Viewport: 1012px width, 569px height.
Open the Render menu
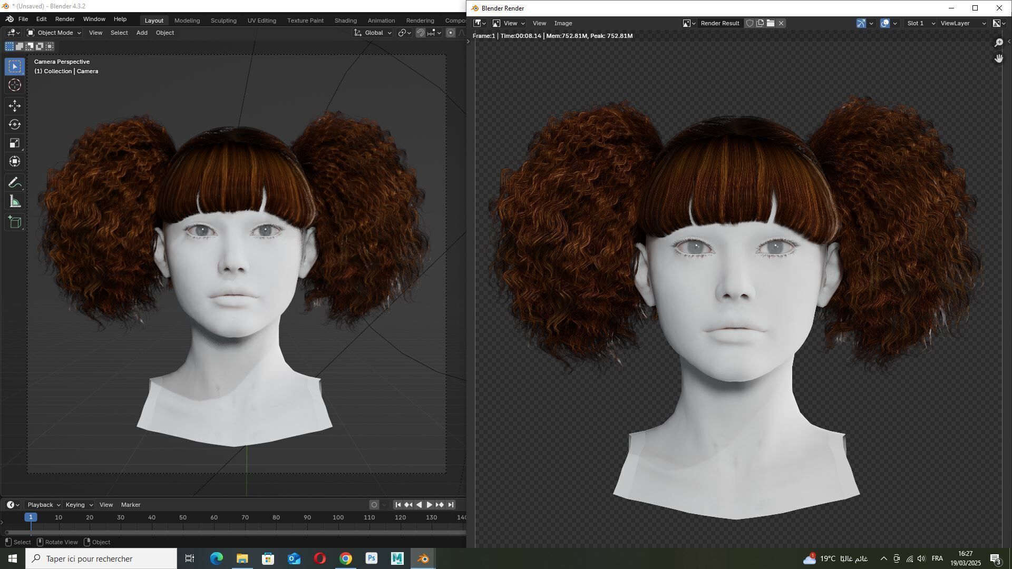click(x=65, y=19)
